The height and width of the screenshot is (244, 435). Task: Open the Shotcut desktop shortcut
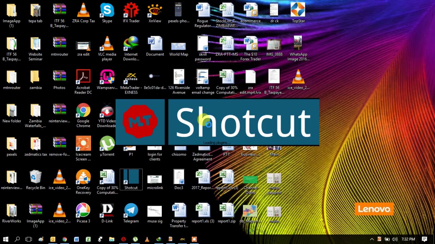coord(131,180)
